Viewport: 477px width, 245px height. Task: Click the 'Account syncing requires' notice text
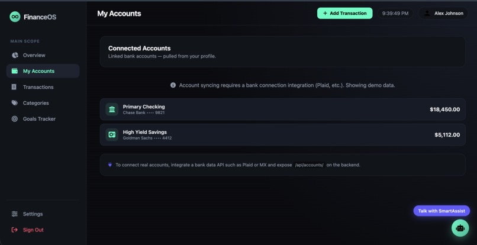tap(287, 85)
